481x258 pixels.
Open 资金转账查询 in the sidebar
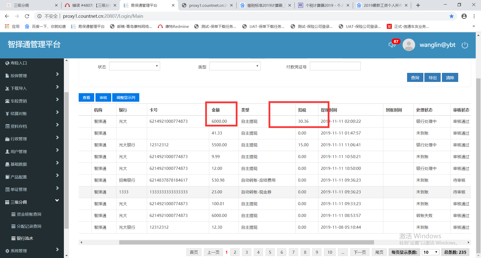[x=29, y=214]
